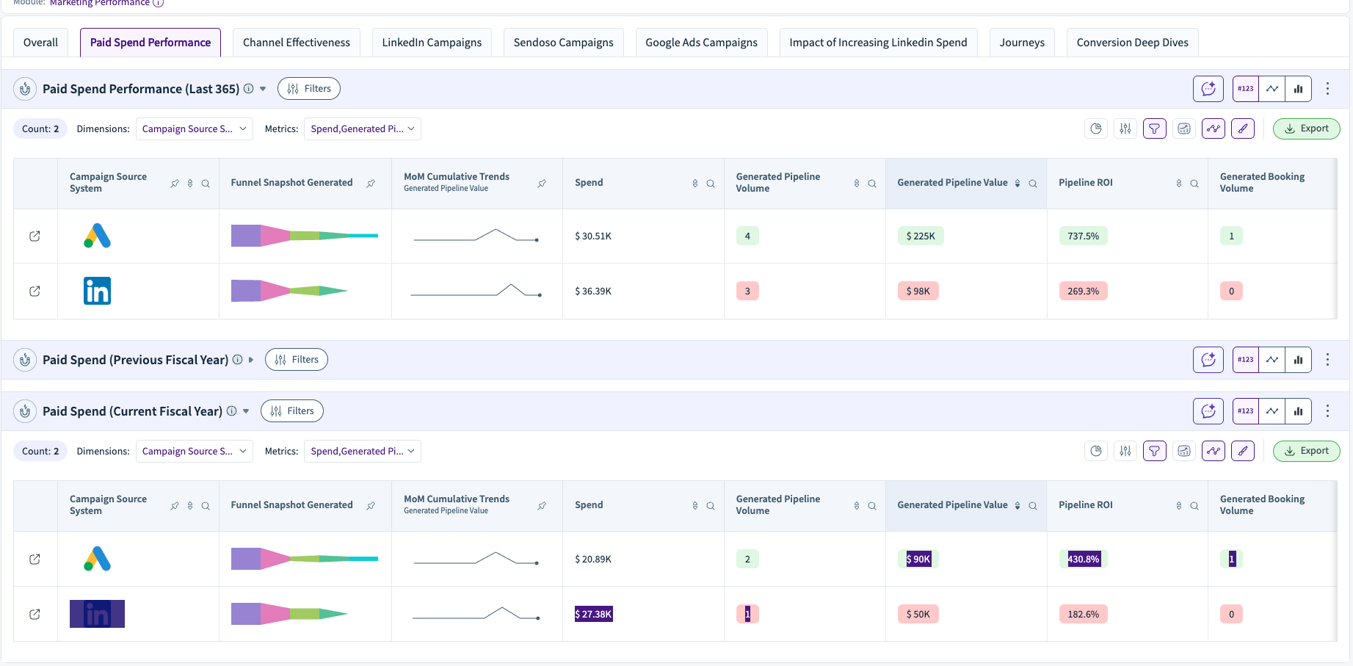
Task: Switch to the LinkedIn Campaigns tab
Action: [432, 43]
